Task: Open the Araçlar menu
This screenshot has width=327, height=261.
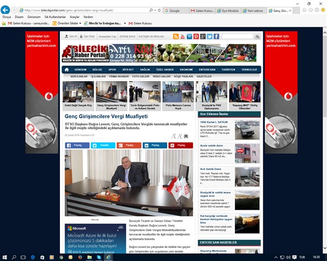Action: [x=75, y=17]
